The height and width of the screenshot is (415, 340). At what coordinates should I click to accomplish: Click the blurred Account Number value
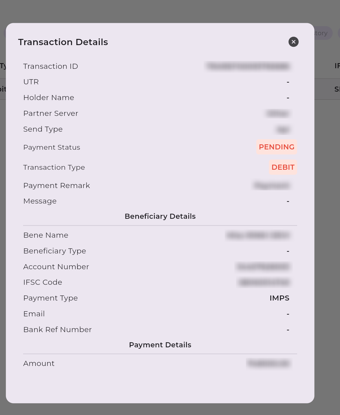(x=263, y=267)
